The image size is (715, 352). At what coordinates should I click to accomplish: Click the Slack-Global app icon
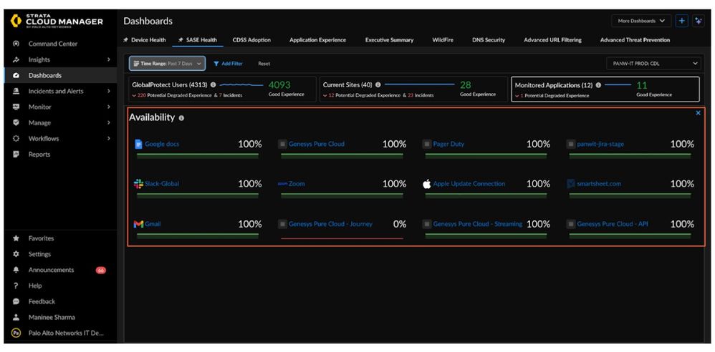tap(138, 184)
